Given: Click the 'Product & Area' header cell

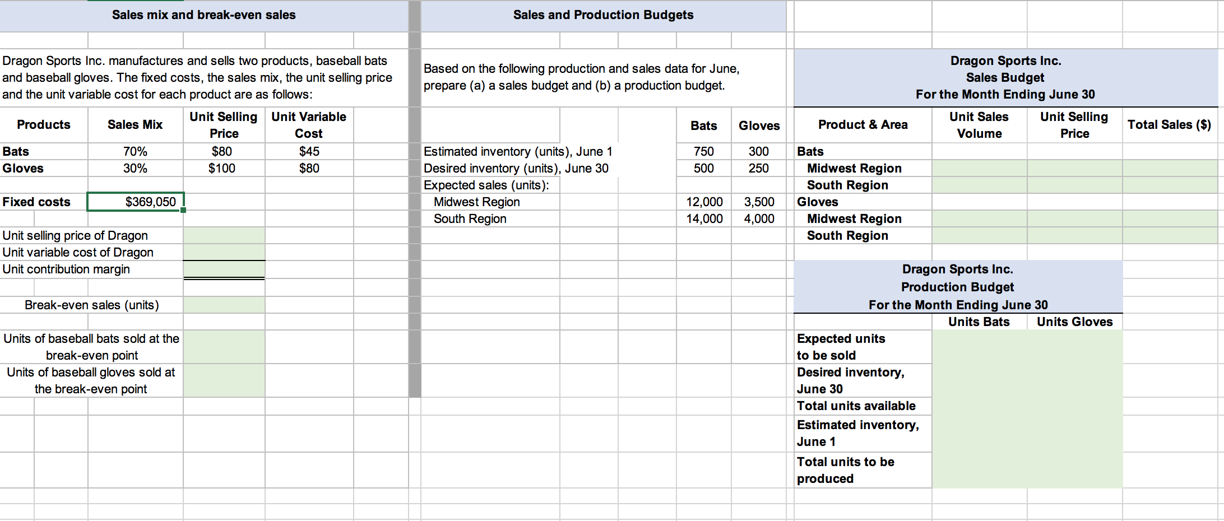Looking at the screenshot, I should click(863, 124).
